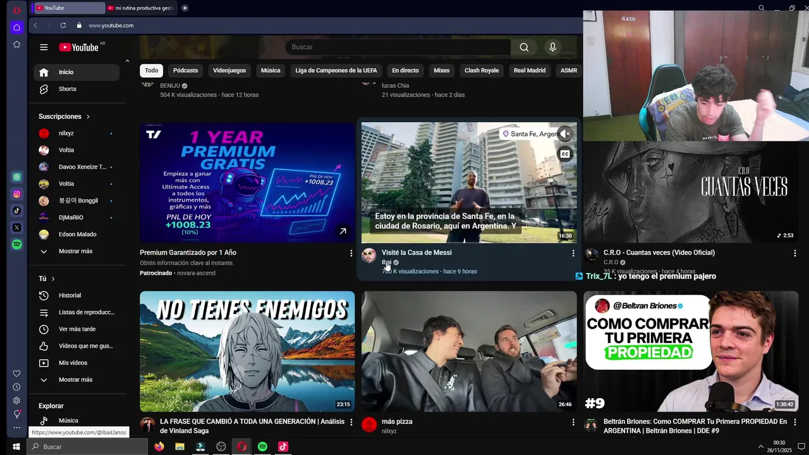Select the En directo chip
This screenshot has width=809, height=455.
coord(405,71)
